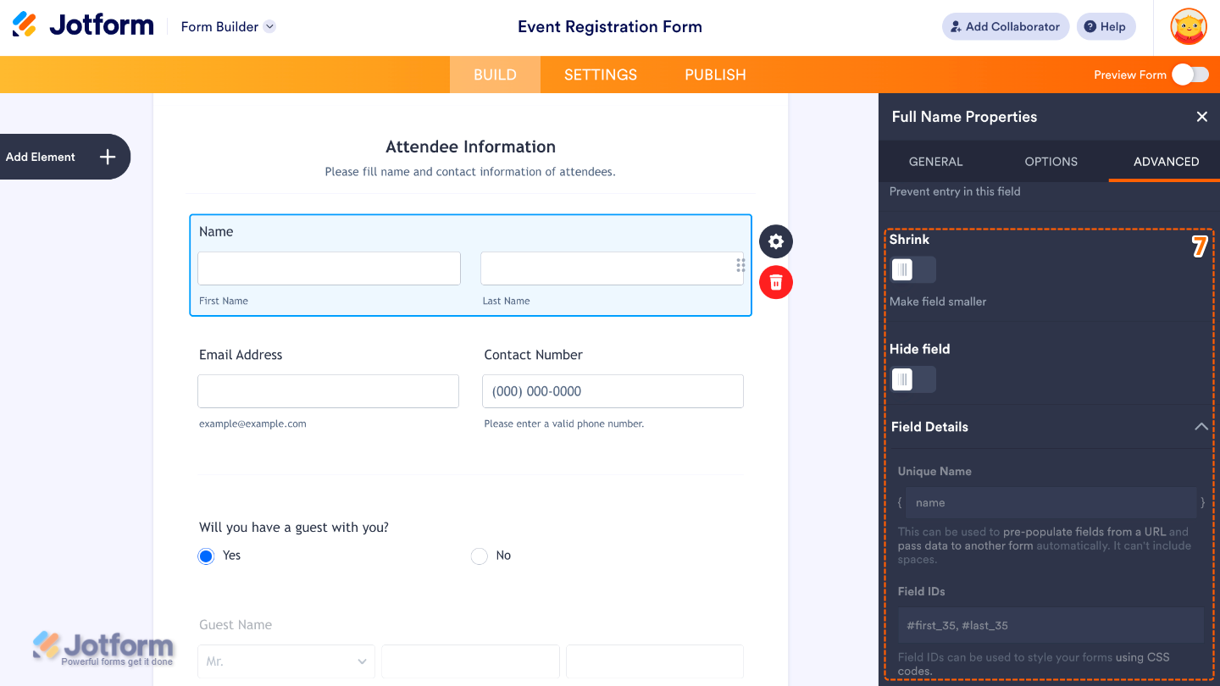The width and height of the screenshot is (1220, 686).
Task: Turn on the Hide field toggle
Action: point(912,379)
